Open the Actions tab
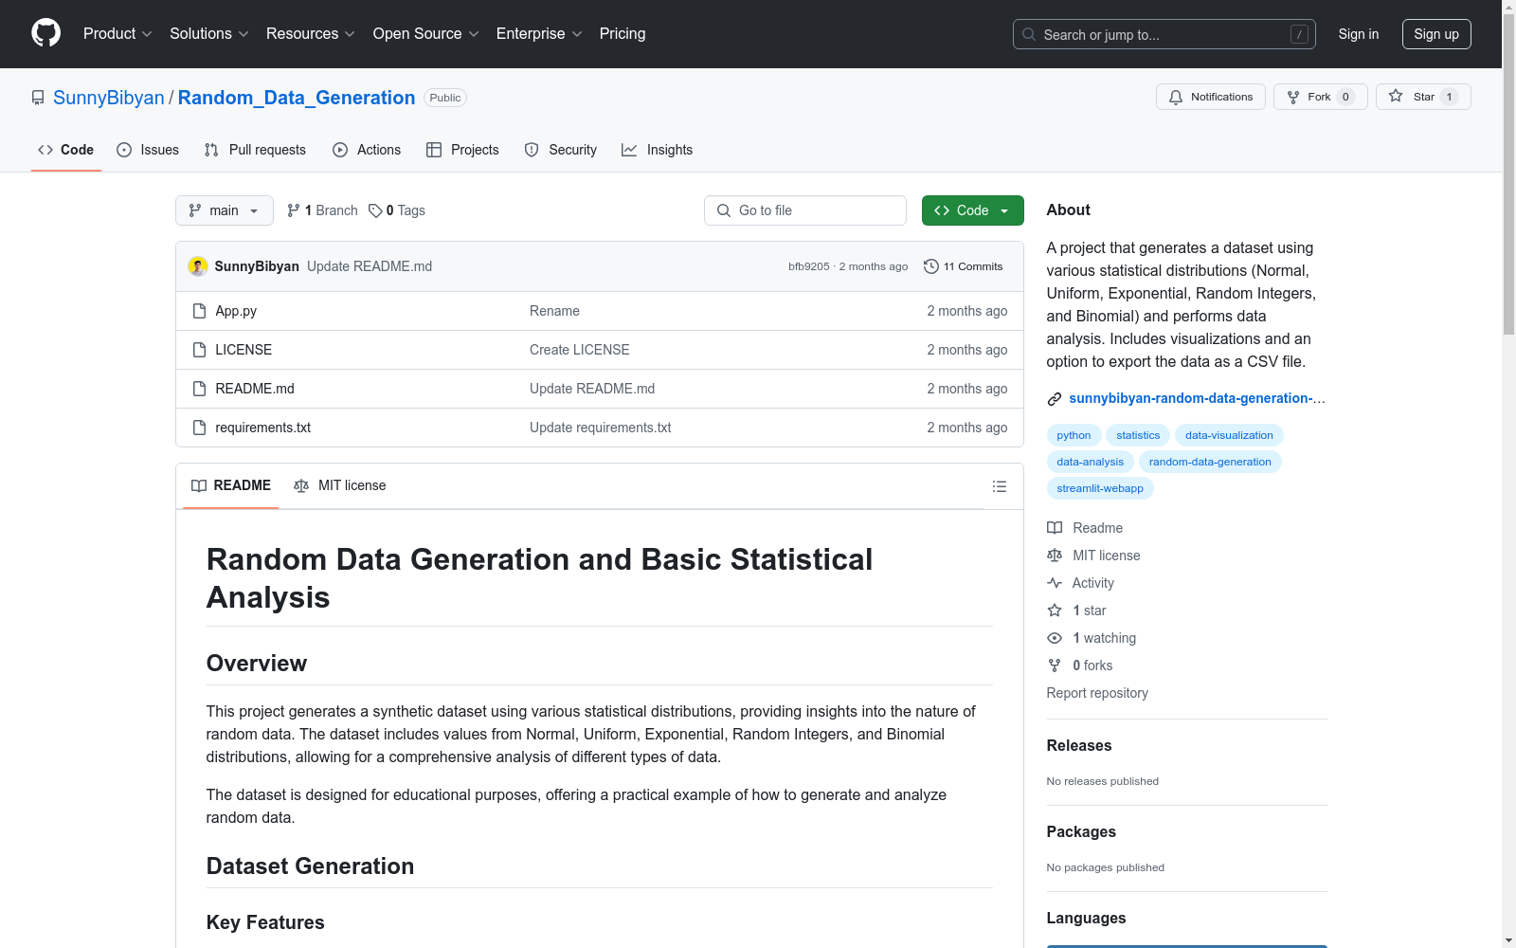 [367, 150]
